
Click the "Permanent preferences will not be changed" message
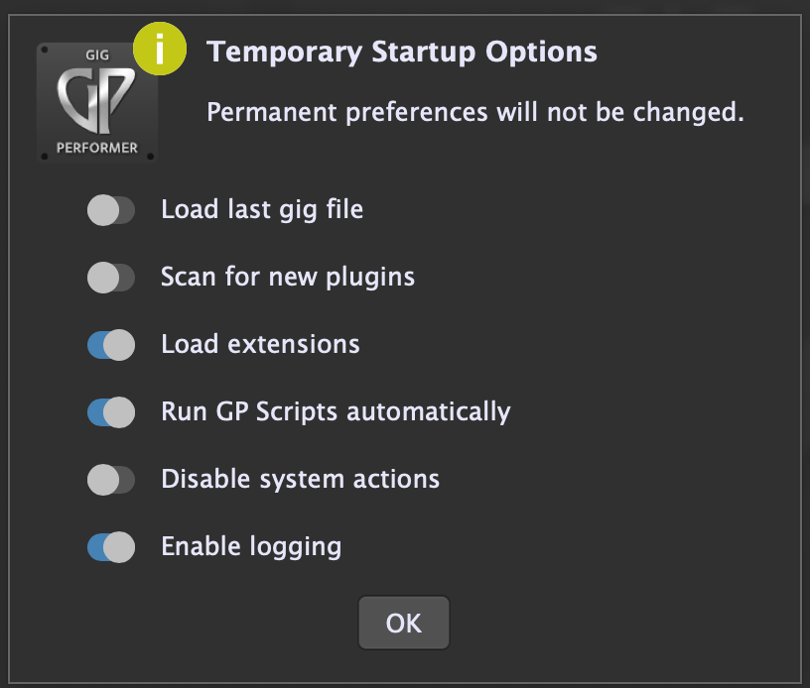tap(475, 112)
